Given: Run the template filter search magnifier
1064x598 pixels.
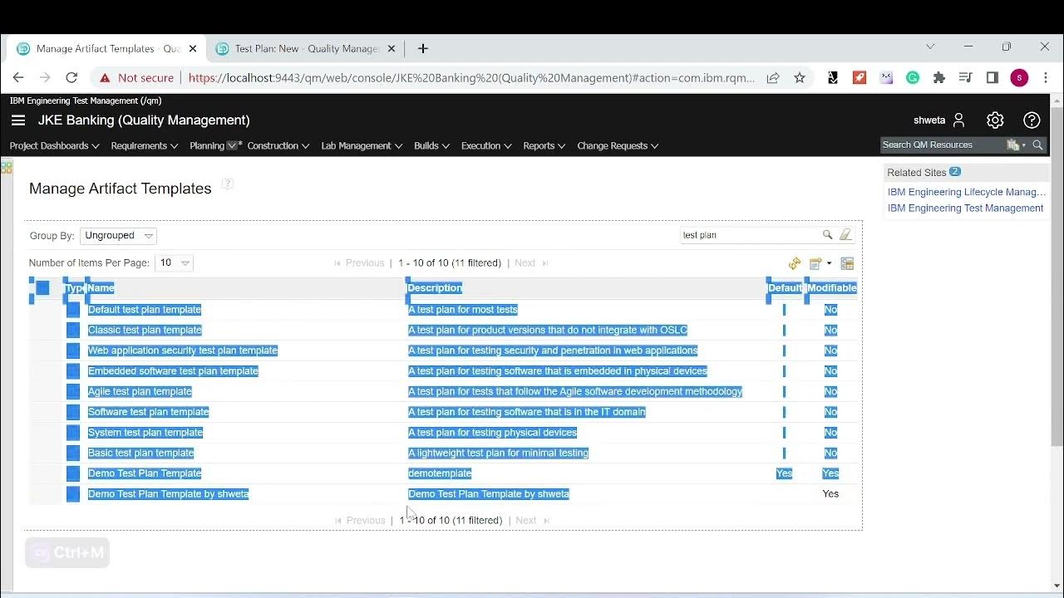Looking at the screenshot, I should pos(827,235).
